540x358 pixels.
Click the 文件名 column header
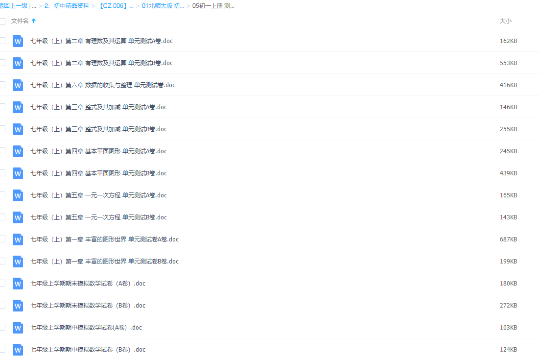click(21, 21)
